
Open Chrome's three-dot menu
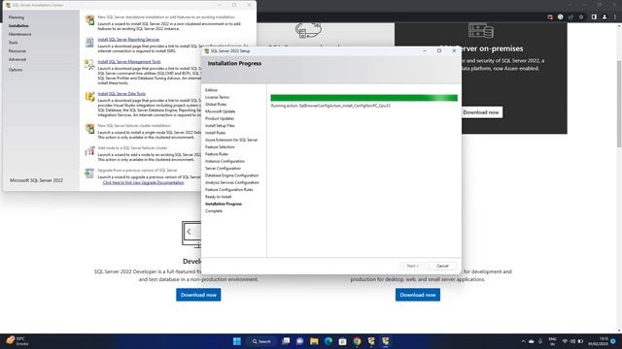point(615,17)
